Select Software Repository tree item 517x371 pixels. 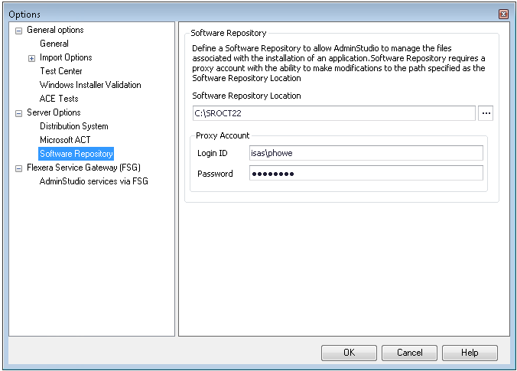click(76, 154)
